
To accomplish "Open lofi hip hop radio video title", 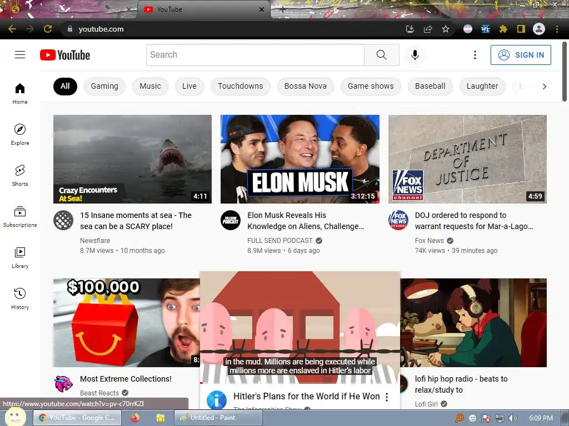I will (461, 384).
